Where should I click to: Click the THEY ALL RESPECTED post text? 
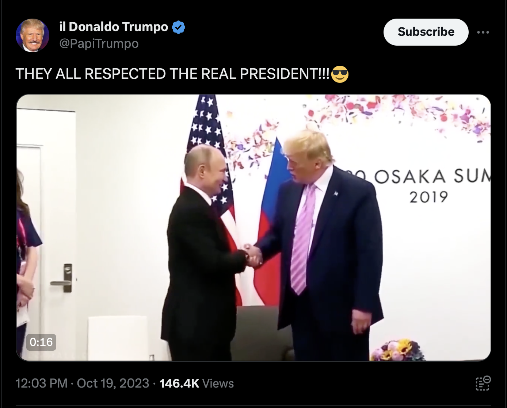[172, 74]
